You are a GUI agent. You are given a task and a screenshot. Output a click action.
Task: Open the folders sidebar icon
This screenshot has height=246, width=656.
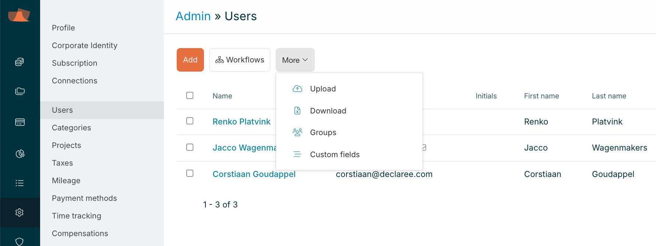pos(20,91)
